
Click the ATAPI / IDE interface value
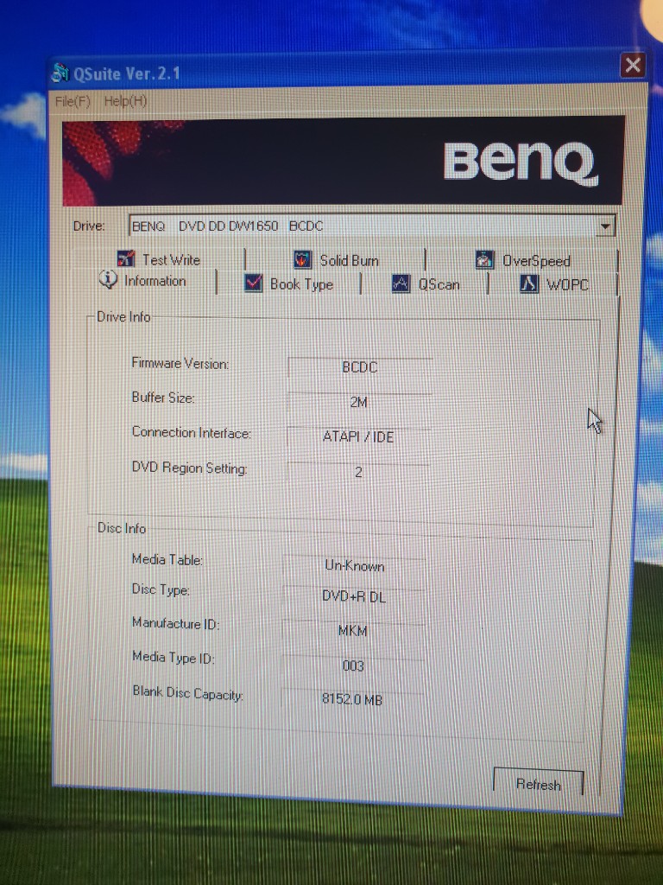(358, 436)
